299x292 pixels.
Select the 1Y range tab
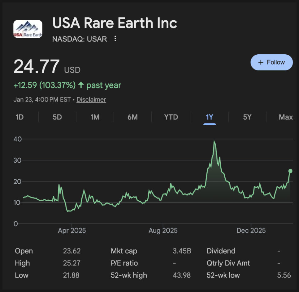[210, 117]
